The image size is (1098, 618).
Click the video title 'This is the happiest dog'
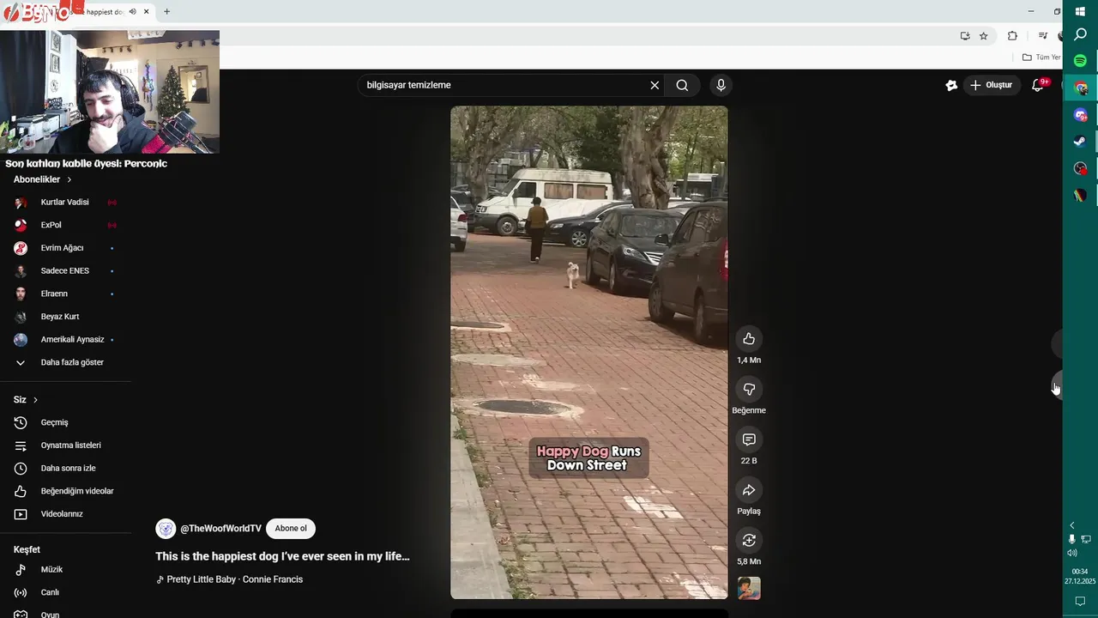[282, 556]
